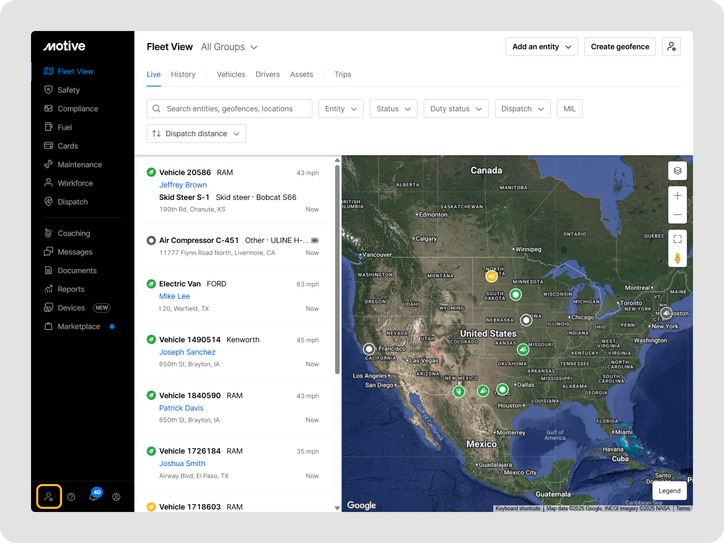Screen dimensions: 724x543
Task: Open the Duty status dropdown
Action: pos(456,109)
